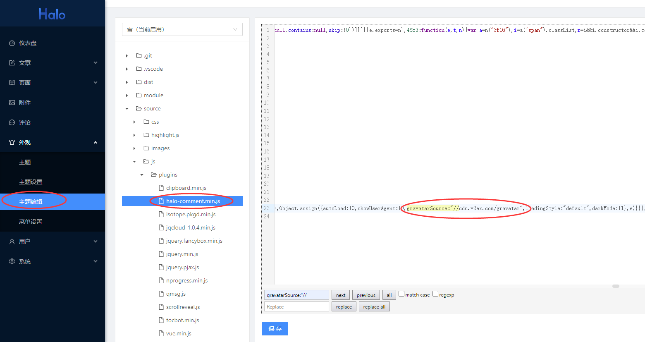Click the 用户 users icon in sidebar

pyautogui.click(x=12, y=241)
